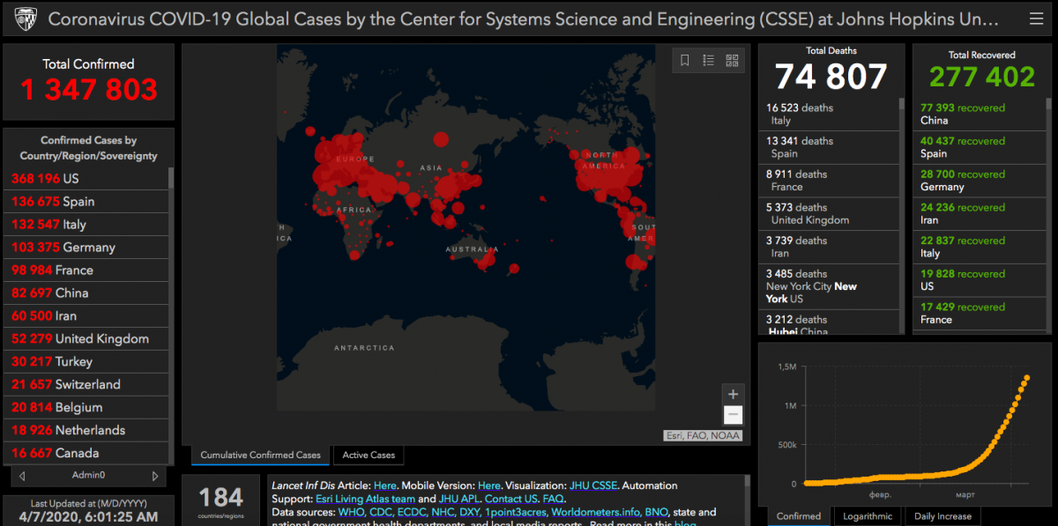Click the Total Deaths 74 807 figure

(831, 77)
